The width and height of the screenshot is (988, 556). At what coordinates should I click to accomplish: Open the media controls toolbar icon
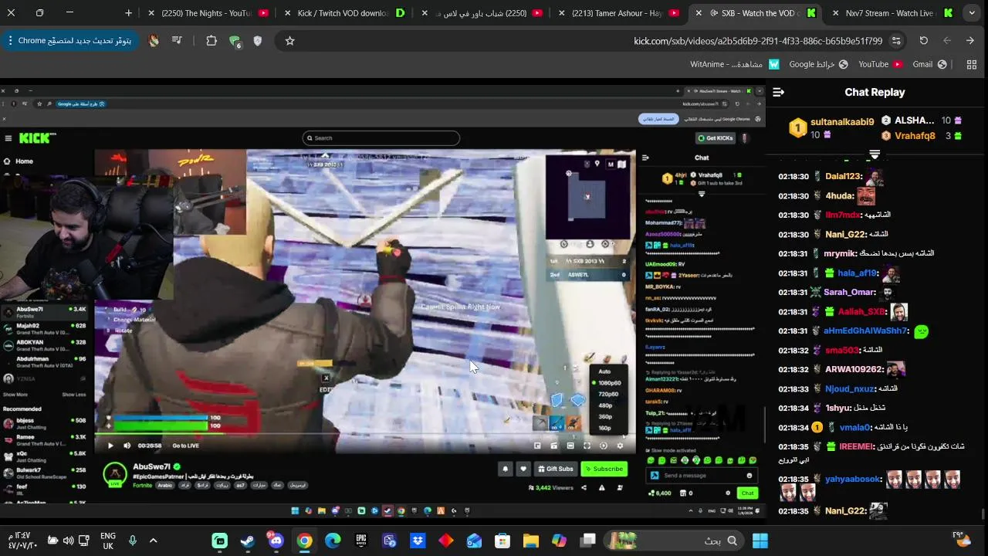[178, 40]
